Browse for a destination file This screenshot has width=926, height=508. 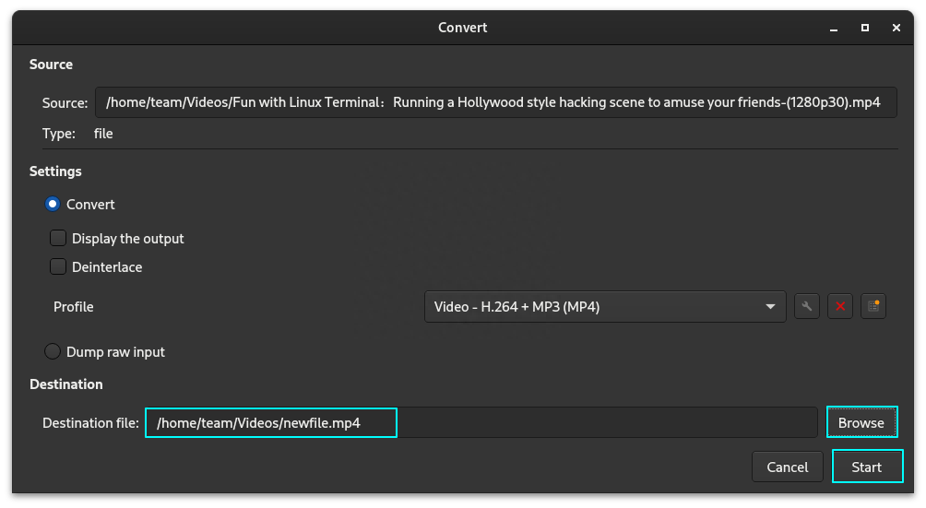pos(861,422)
